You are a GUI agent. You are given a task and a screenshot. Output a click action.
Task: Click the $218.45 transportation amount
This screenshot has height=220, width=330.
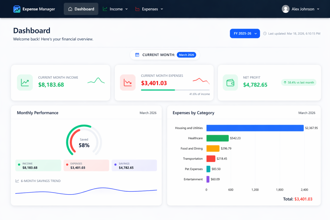coord(222,159)
